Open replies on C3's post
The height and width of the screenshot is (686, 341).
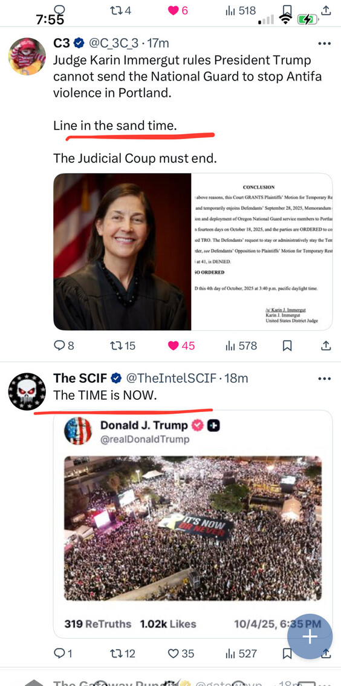[x=63, y=345]
